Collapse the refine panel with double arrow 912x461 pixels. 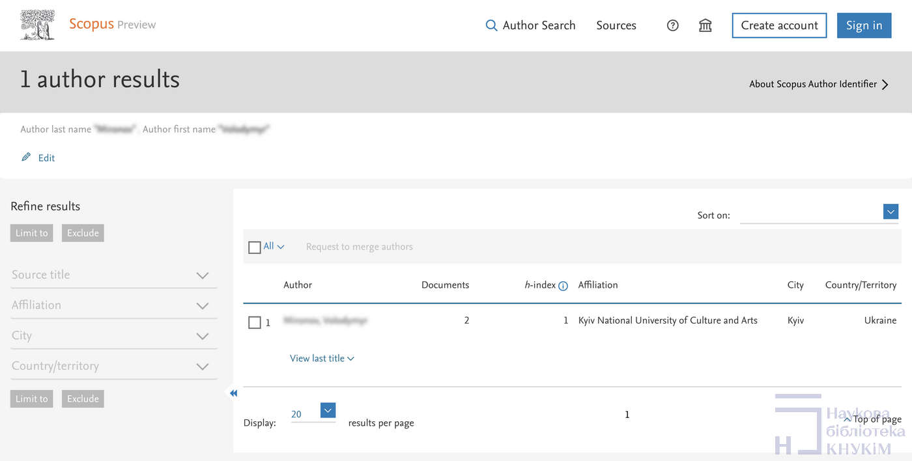[233, 393]
